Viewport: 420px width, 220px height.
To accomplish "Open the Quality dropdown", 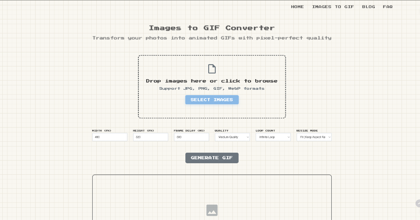I will click(x=232, y=137).
